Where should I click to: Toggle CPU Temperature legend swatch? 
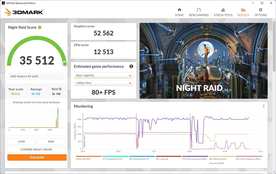tap(115, 156)
